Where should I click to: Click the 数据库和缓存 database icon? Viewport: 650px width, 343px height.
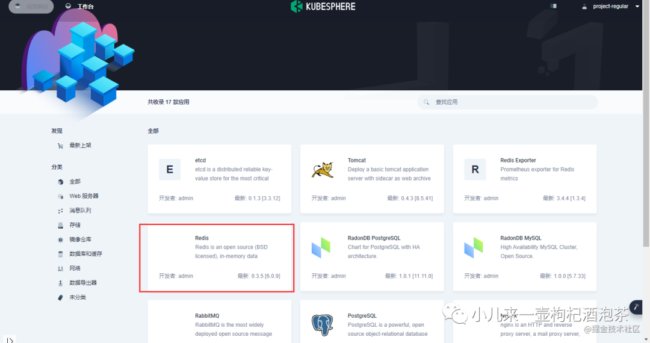pos(61,254)
